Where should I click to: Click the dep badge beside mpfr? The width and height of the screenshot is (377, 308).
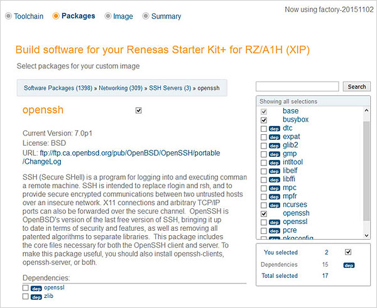275,197
